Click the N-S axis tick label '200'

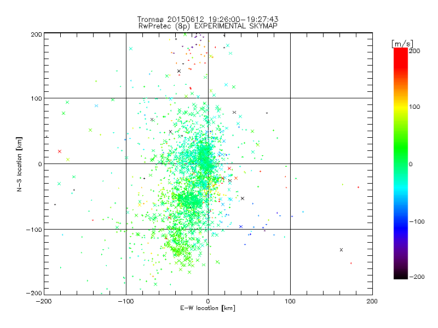36,34
